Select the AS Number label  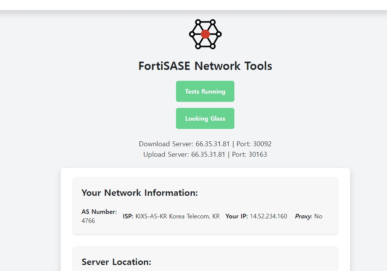coord(99,212)
